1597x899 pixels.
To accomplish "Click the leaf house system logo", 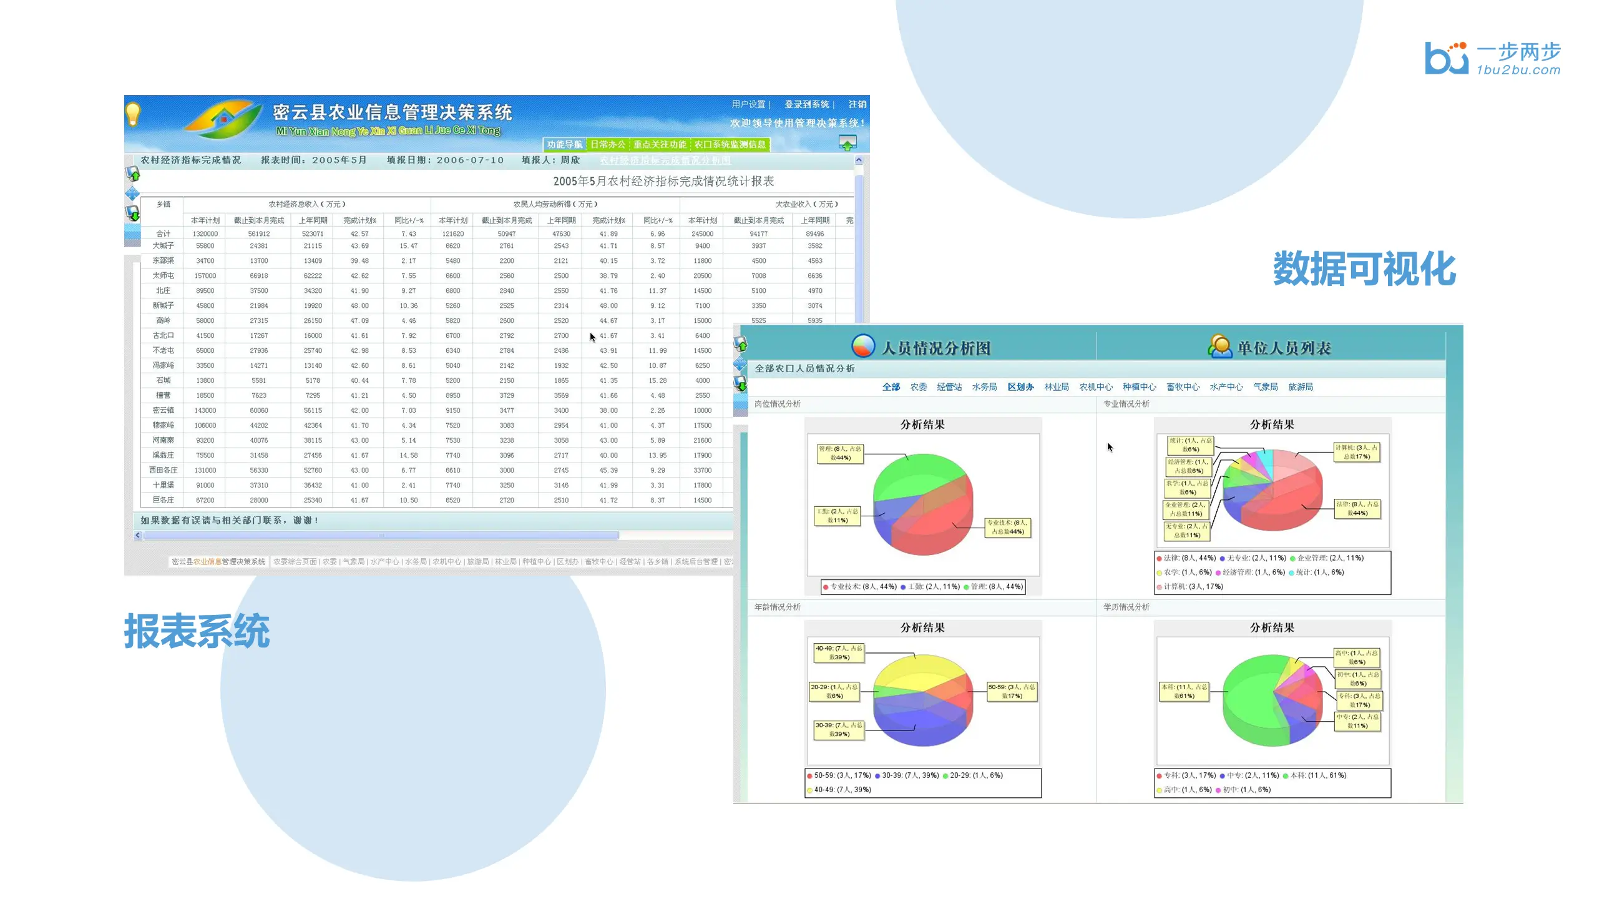I will 223,119.
